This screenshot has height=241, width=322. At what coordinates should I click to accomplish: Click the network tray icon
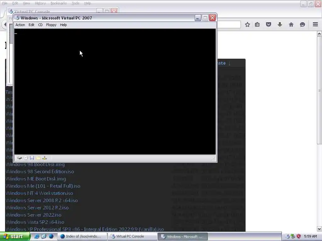(x=293, y=236)
